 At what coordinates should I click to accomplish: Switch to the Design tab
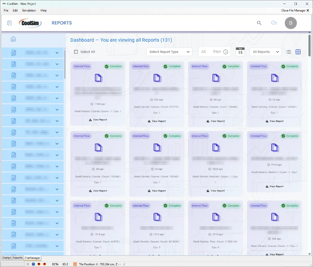pos(7,258)
